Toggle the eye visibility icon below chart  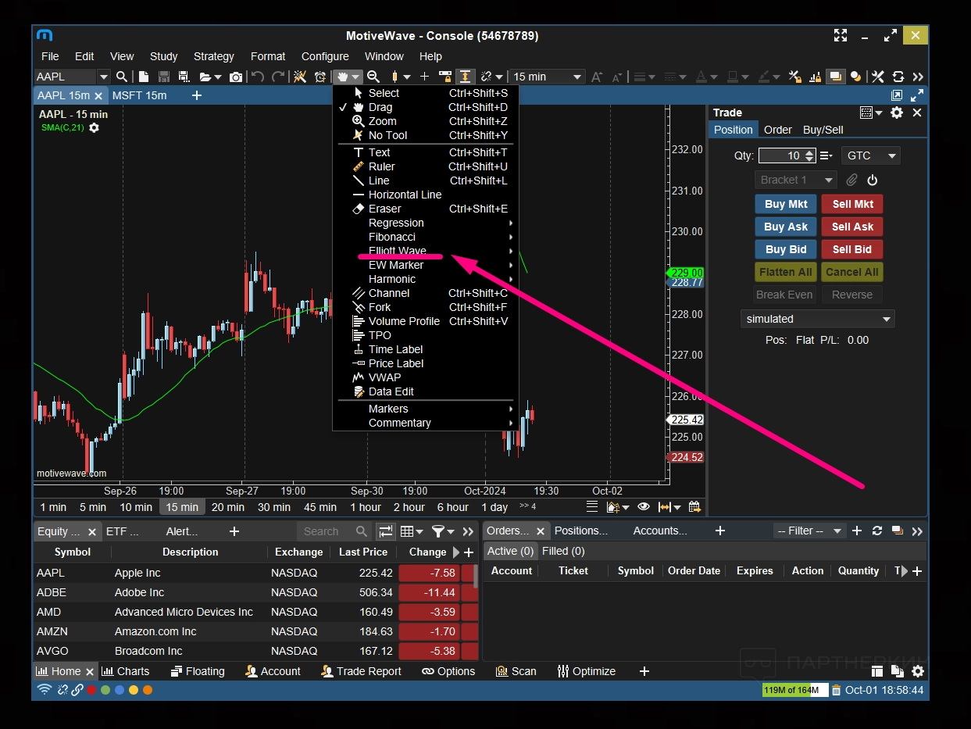[x=644, y=507]
